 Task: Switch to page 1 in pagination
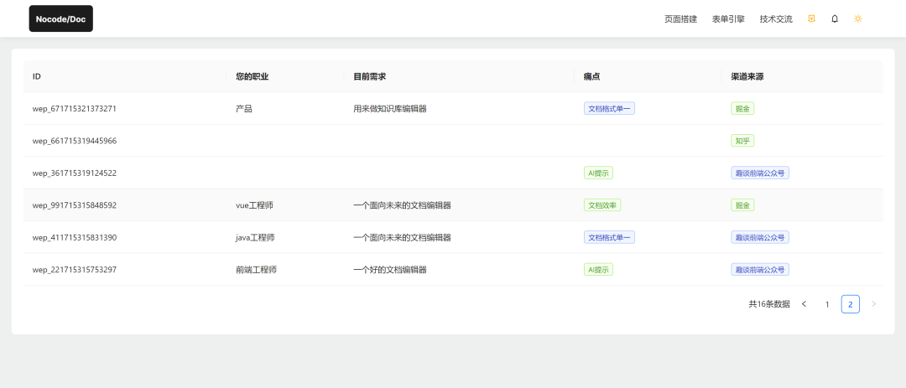point(827,304)
